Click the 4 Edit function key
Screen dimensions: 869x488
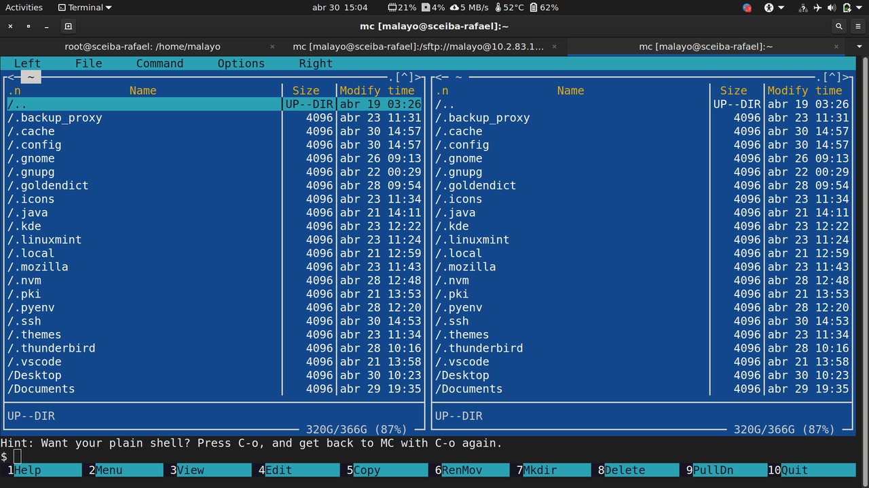click(x=299, y=470)
